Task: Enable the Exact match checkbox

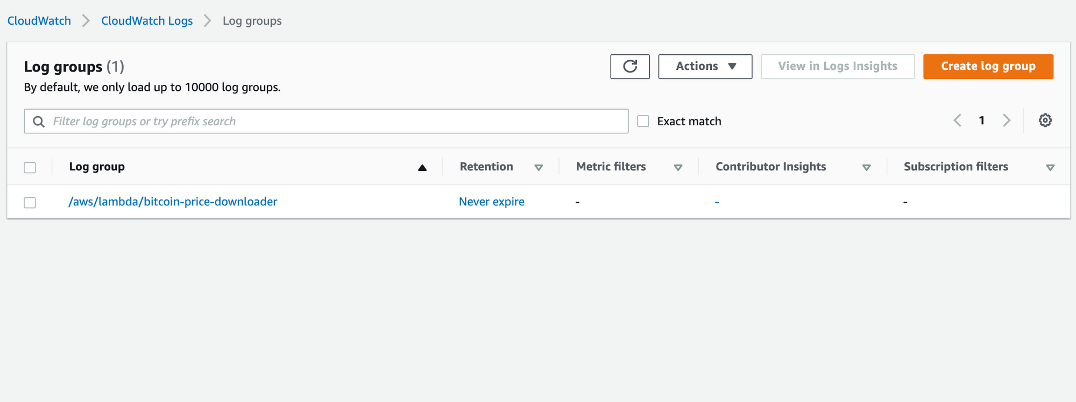Action: tap(643, 121)
